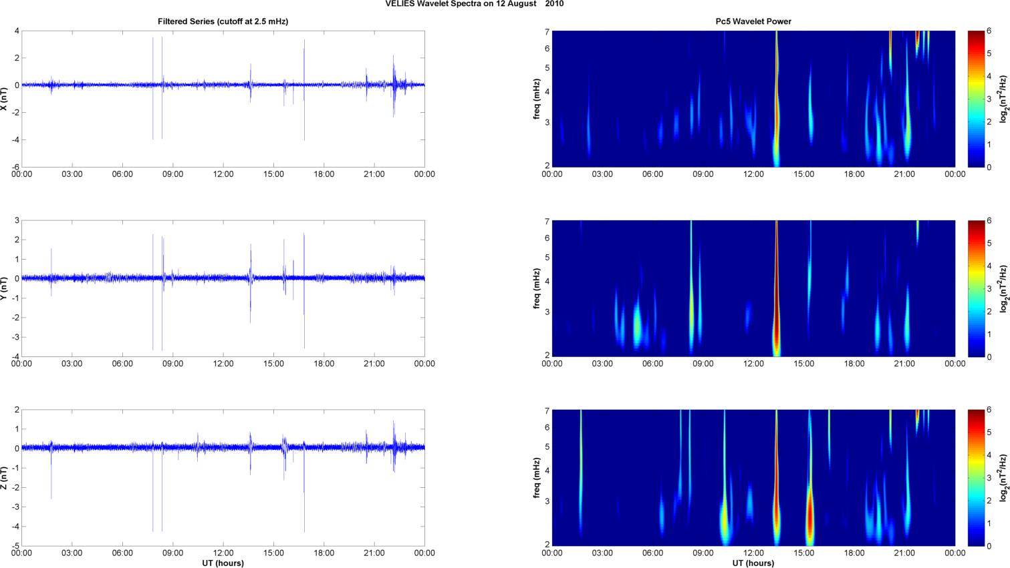The height and width of the screenshot is (568, 1010).
Task: Click the "06:00" tick under the Z time series
Action: (x=122, y=553)
